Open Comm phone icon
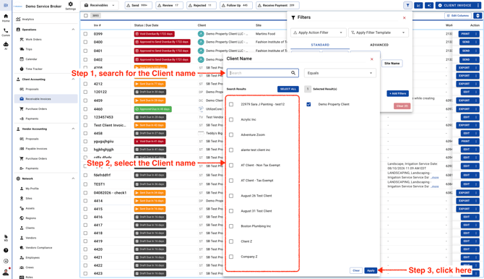Screen dimensions: 484x279 [6, 32]
